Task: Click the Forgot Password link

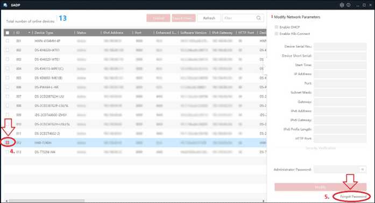Action: 353,197
